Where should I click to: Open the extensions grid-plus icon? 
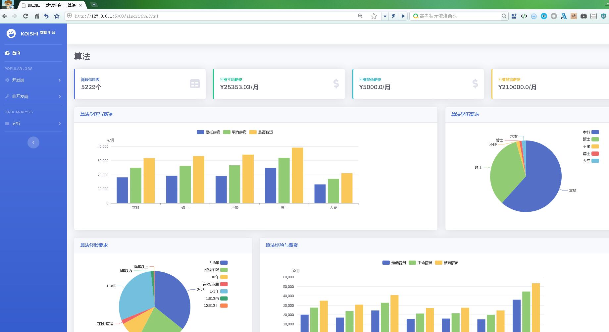click(514, 16)
